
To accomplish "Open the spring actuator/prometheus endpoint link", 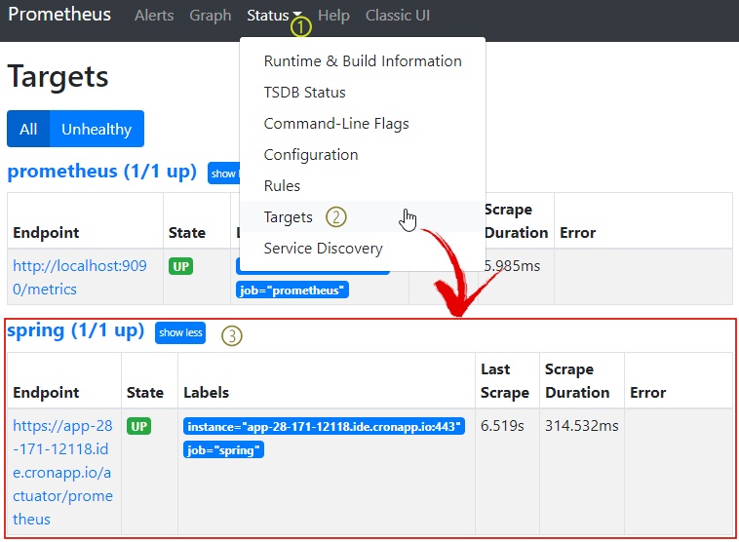I will point(62,472).
